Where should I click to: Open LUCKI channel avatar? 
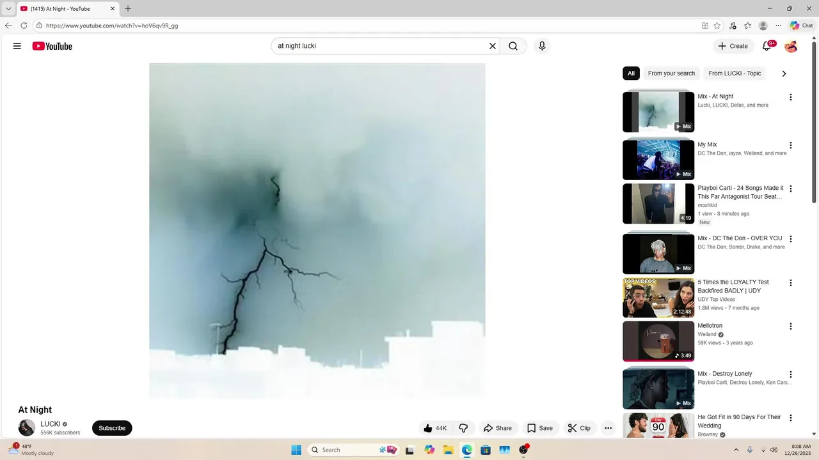[27, 427]
